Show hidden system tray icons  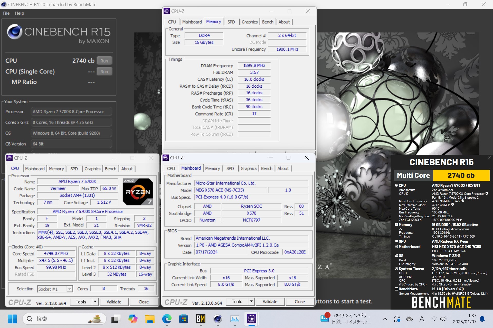pos(385,319)
